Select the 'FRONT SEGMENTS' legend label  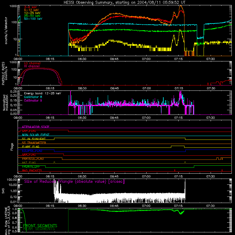pyautogui.click(x=40, y=226)
